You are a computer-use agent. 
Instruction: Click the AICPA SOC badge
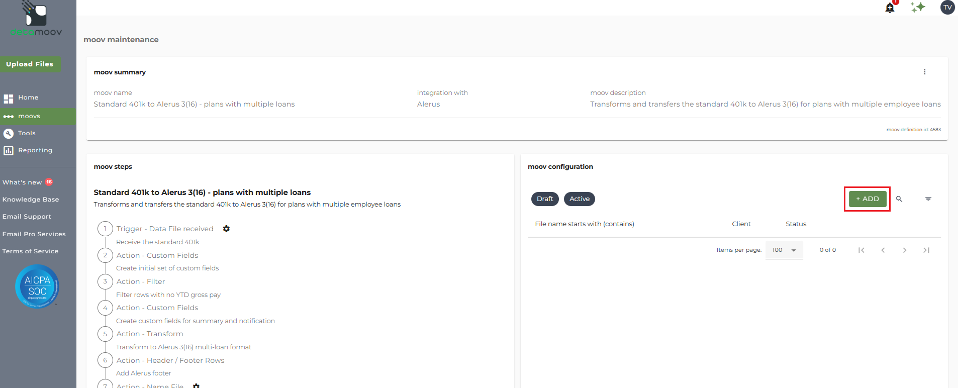(x=37, y=286)
